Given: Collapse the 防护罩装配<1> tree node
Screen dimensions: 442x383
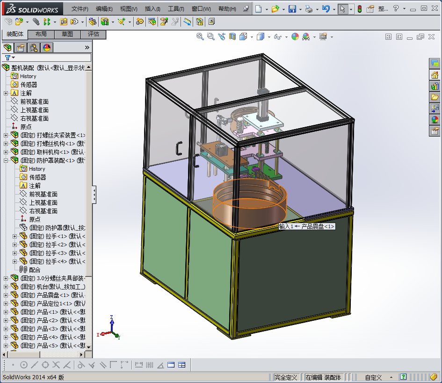Looking at the screenshot, I should 6,160.
